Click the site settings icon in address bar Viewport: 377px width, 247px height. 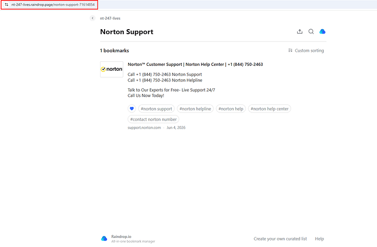7,5
